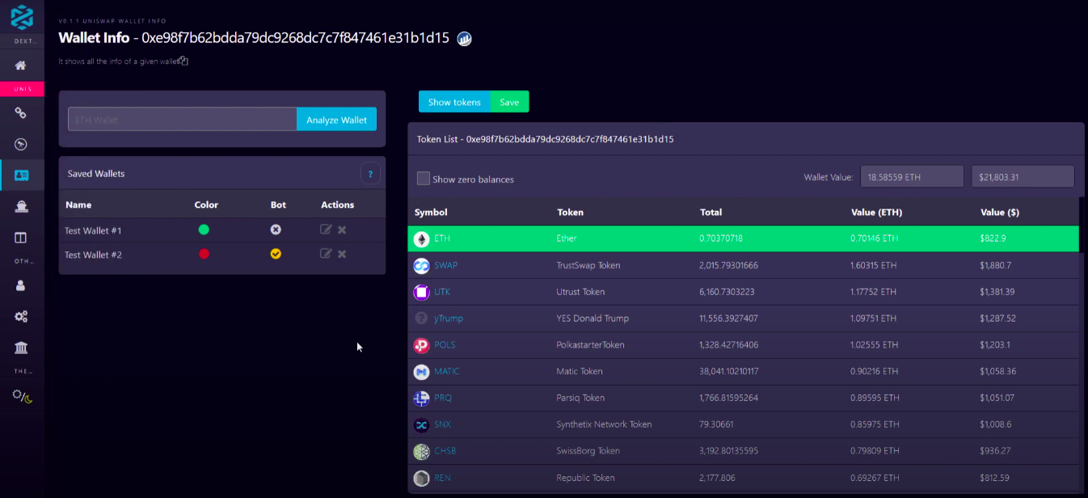Viewport: 1088px width, 498px height.
Task: Toggle bot status for Test Wallet #1
Action: [276, 230]
